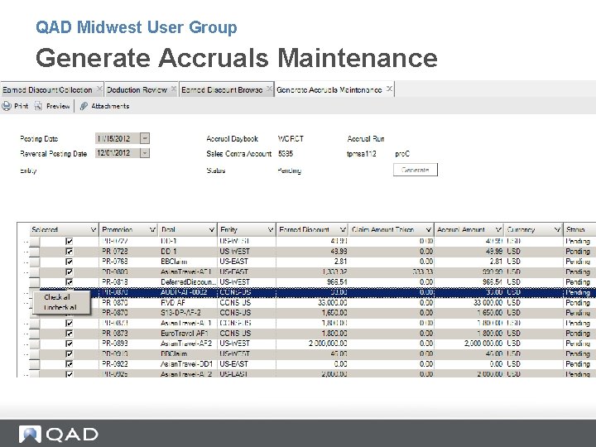Click the 333.33 Claim Amount Taken cell
The width and height of the screenshot is (596, 447).
pos(392,272)
